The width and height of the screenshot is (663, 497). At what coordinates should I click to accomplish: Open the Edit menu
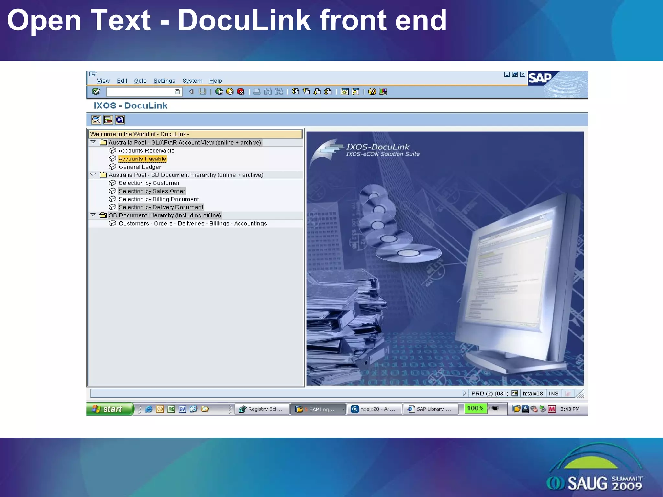click(122, 81)
